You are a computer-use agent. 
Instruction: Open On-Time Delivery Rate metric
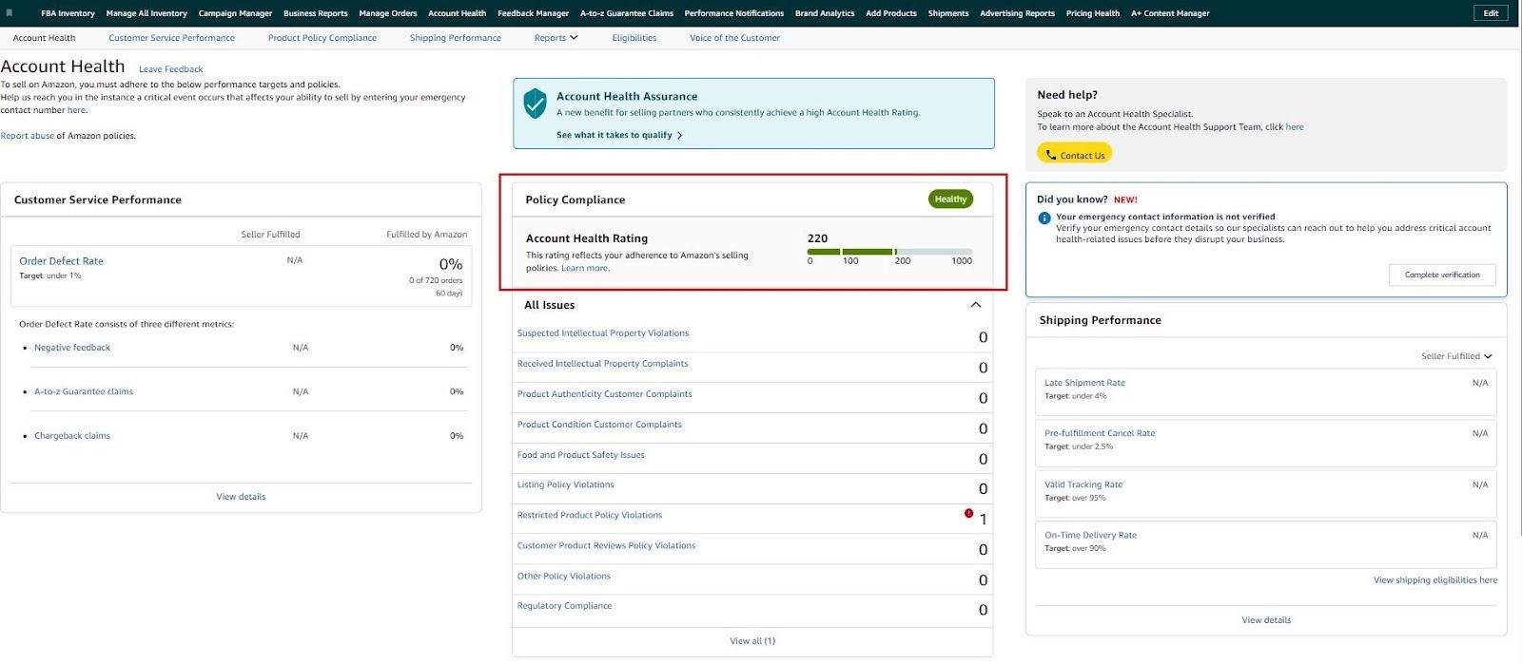[1090, 536]
